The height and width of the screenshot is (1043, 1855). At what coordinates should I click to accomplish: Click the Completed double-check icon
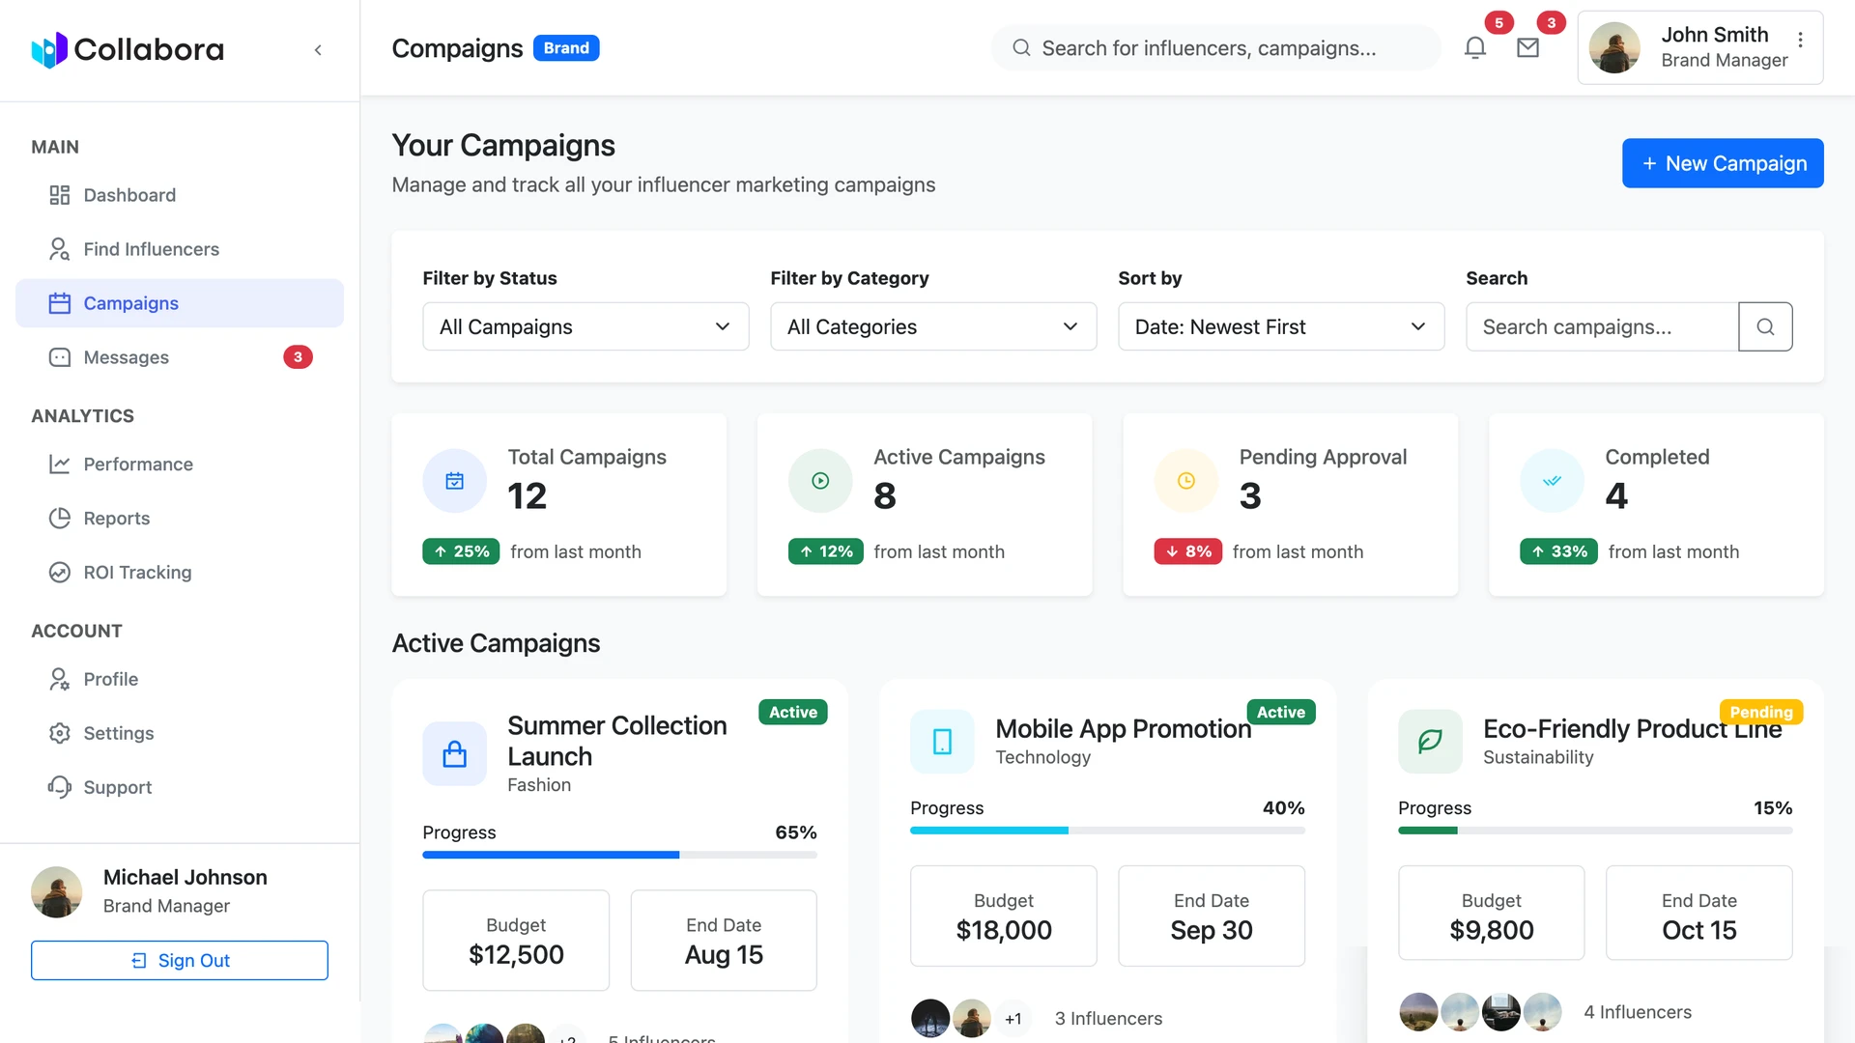click(1552, 481)
